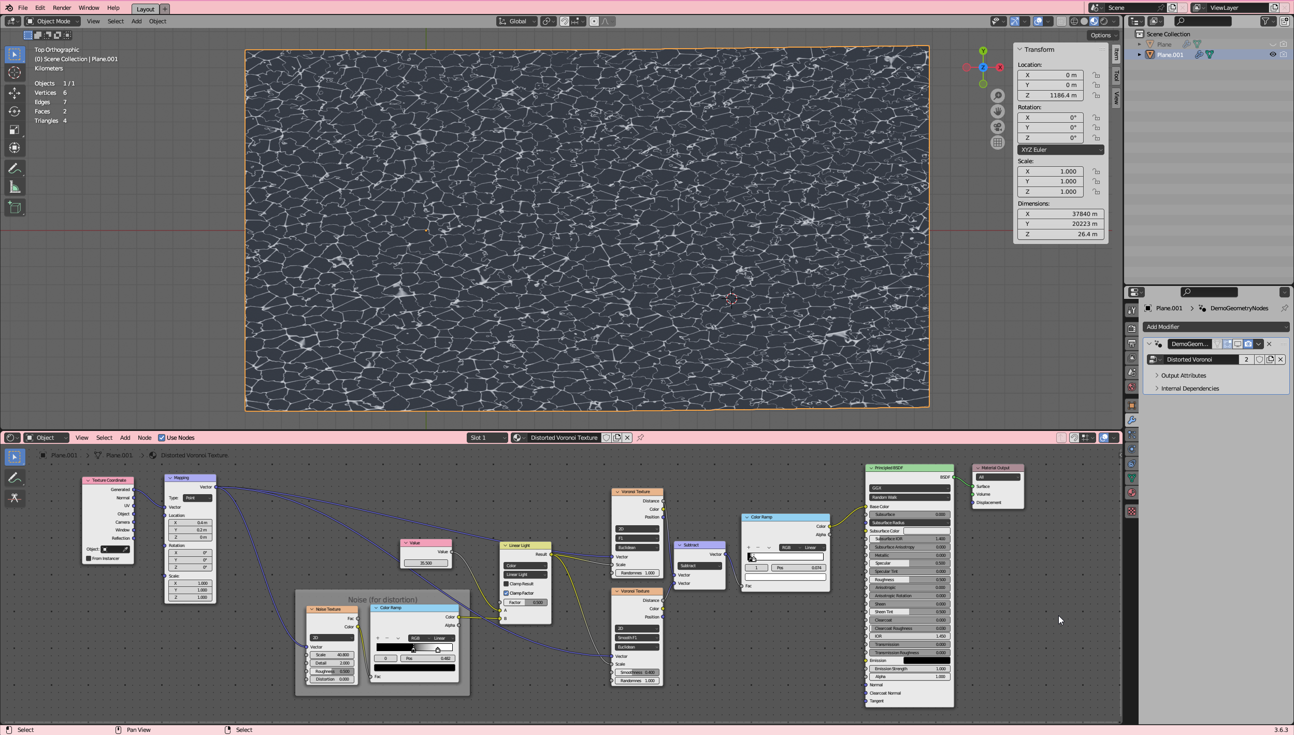This screenshot has width=1294, height=735.
Task: Open the File menu
Action: point(23,8)
